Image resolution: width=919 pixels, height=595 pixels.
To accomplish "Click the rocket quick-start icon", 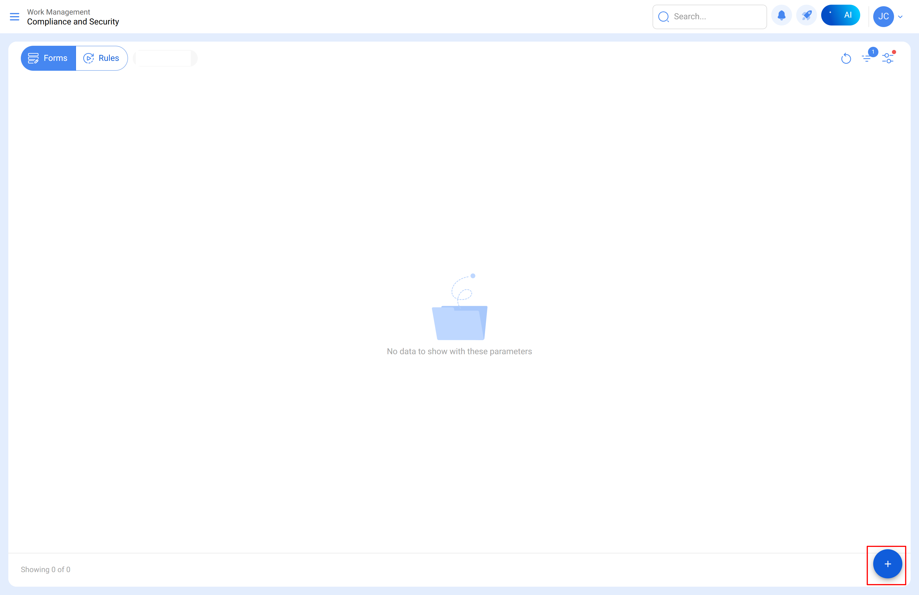I will point(806,16).
